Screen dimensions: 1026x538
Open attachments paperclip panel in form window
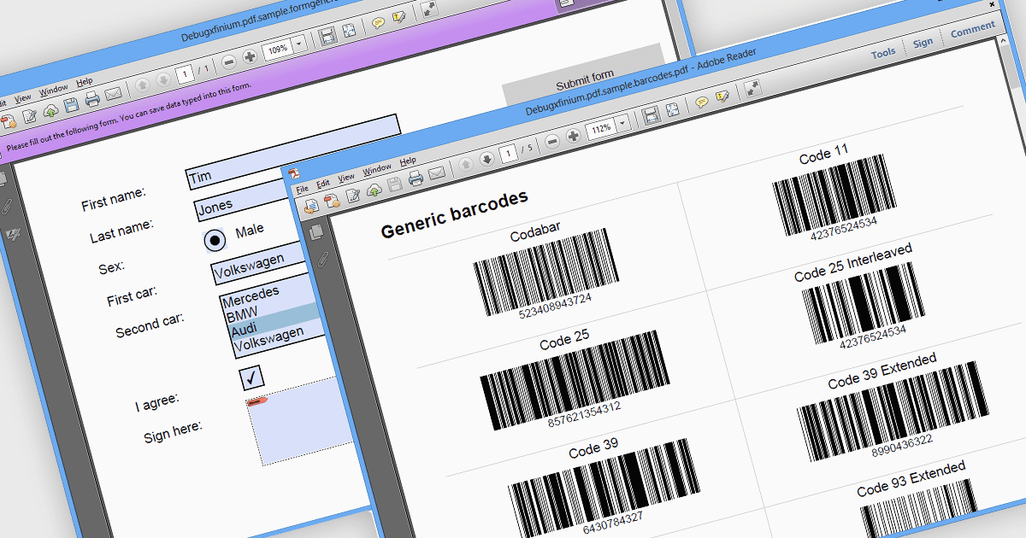pyautogui.click(x=6, y=206)
